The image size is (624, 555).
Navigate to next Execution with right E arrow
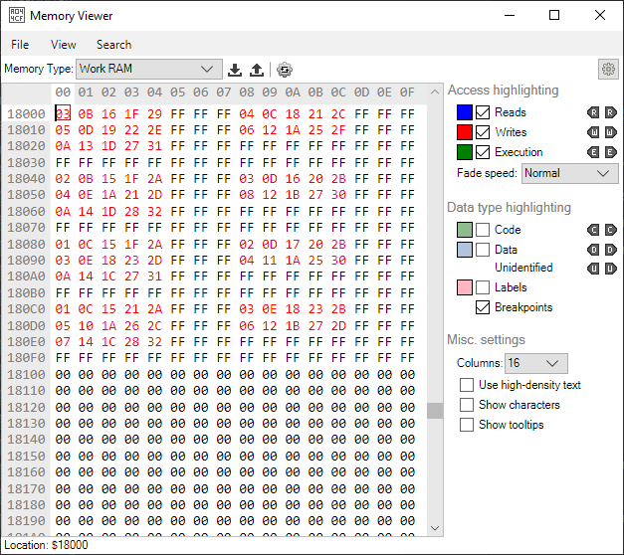coord(610,152)
